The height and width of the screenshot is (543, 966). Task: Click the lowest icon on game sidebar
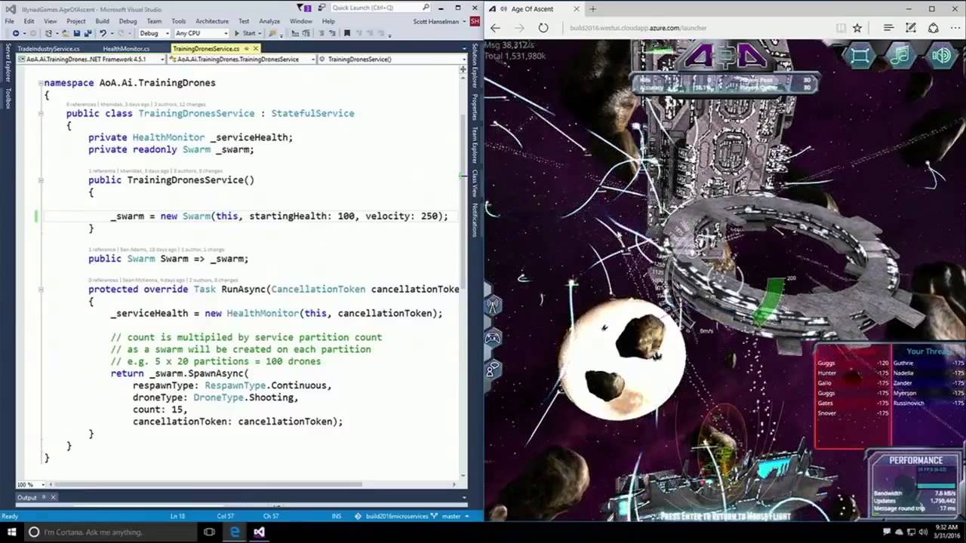pyautogui.click(x=492, y=370)
